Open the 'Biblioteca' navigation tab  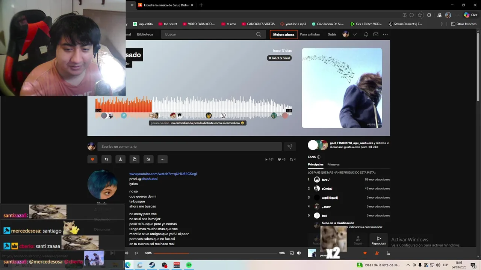pos(145,34)
